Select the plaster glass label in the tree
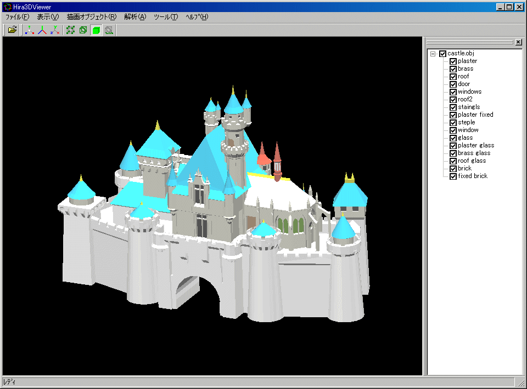This screenshot has height=389, width=527. (x=476, y=145)
